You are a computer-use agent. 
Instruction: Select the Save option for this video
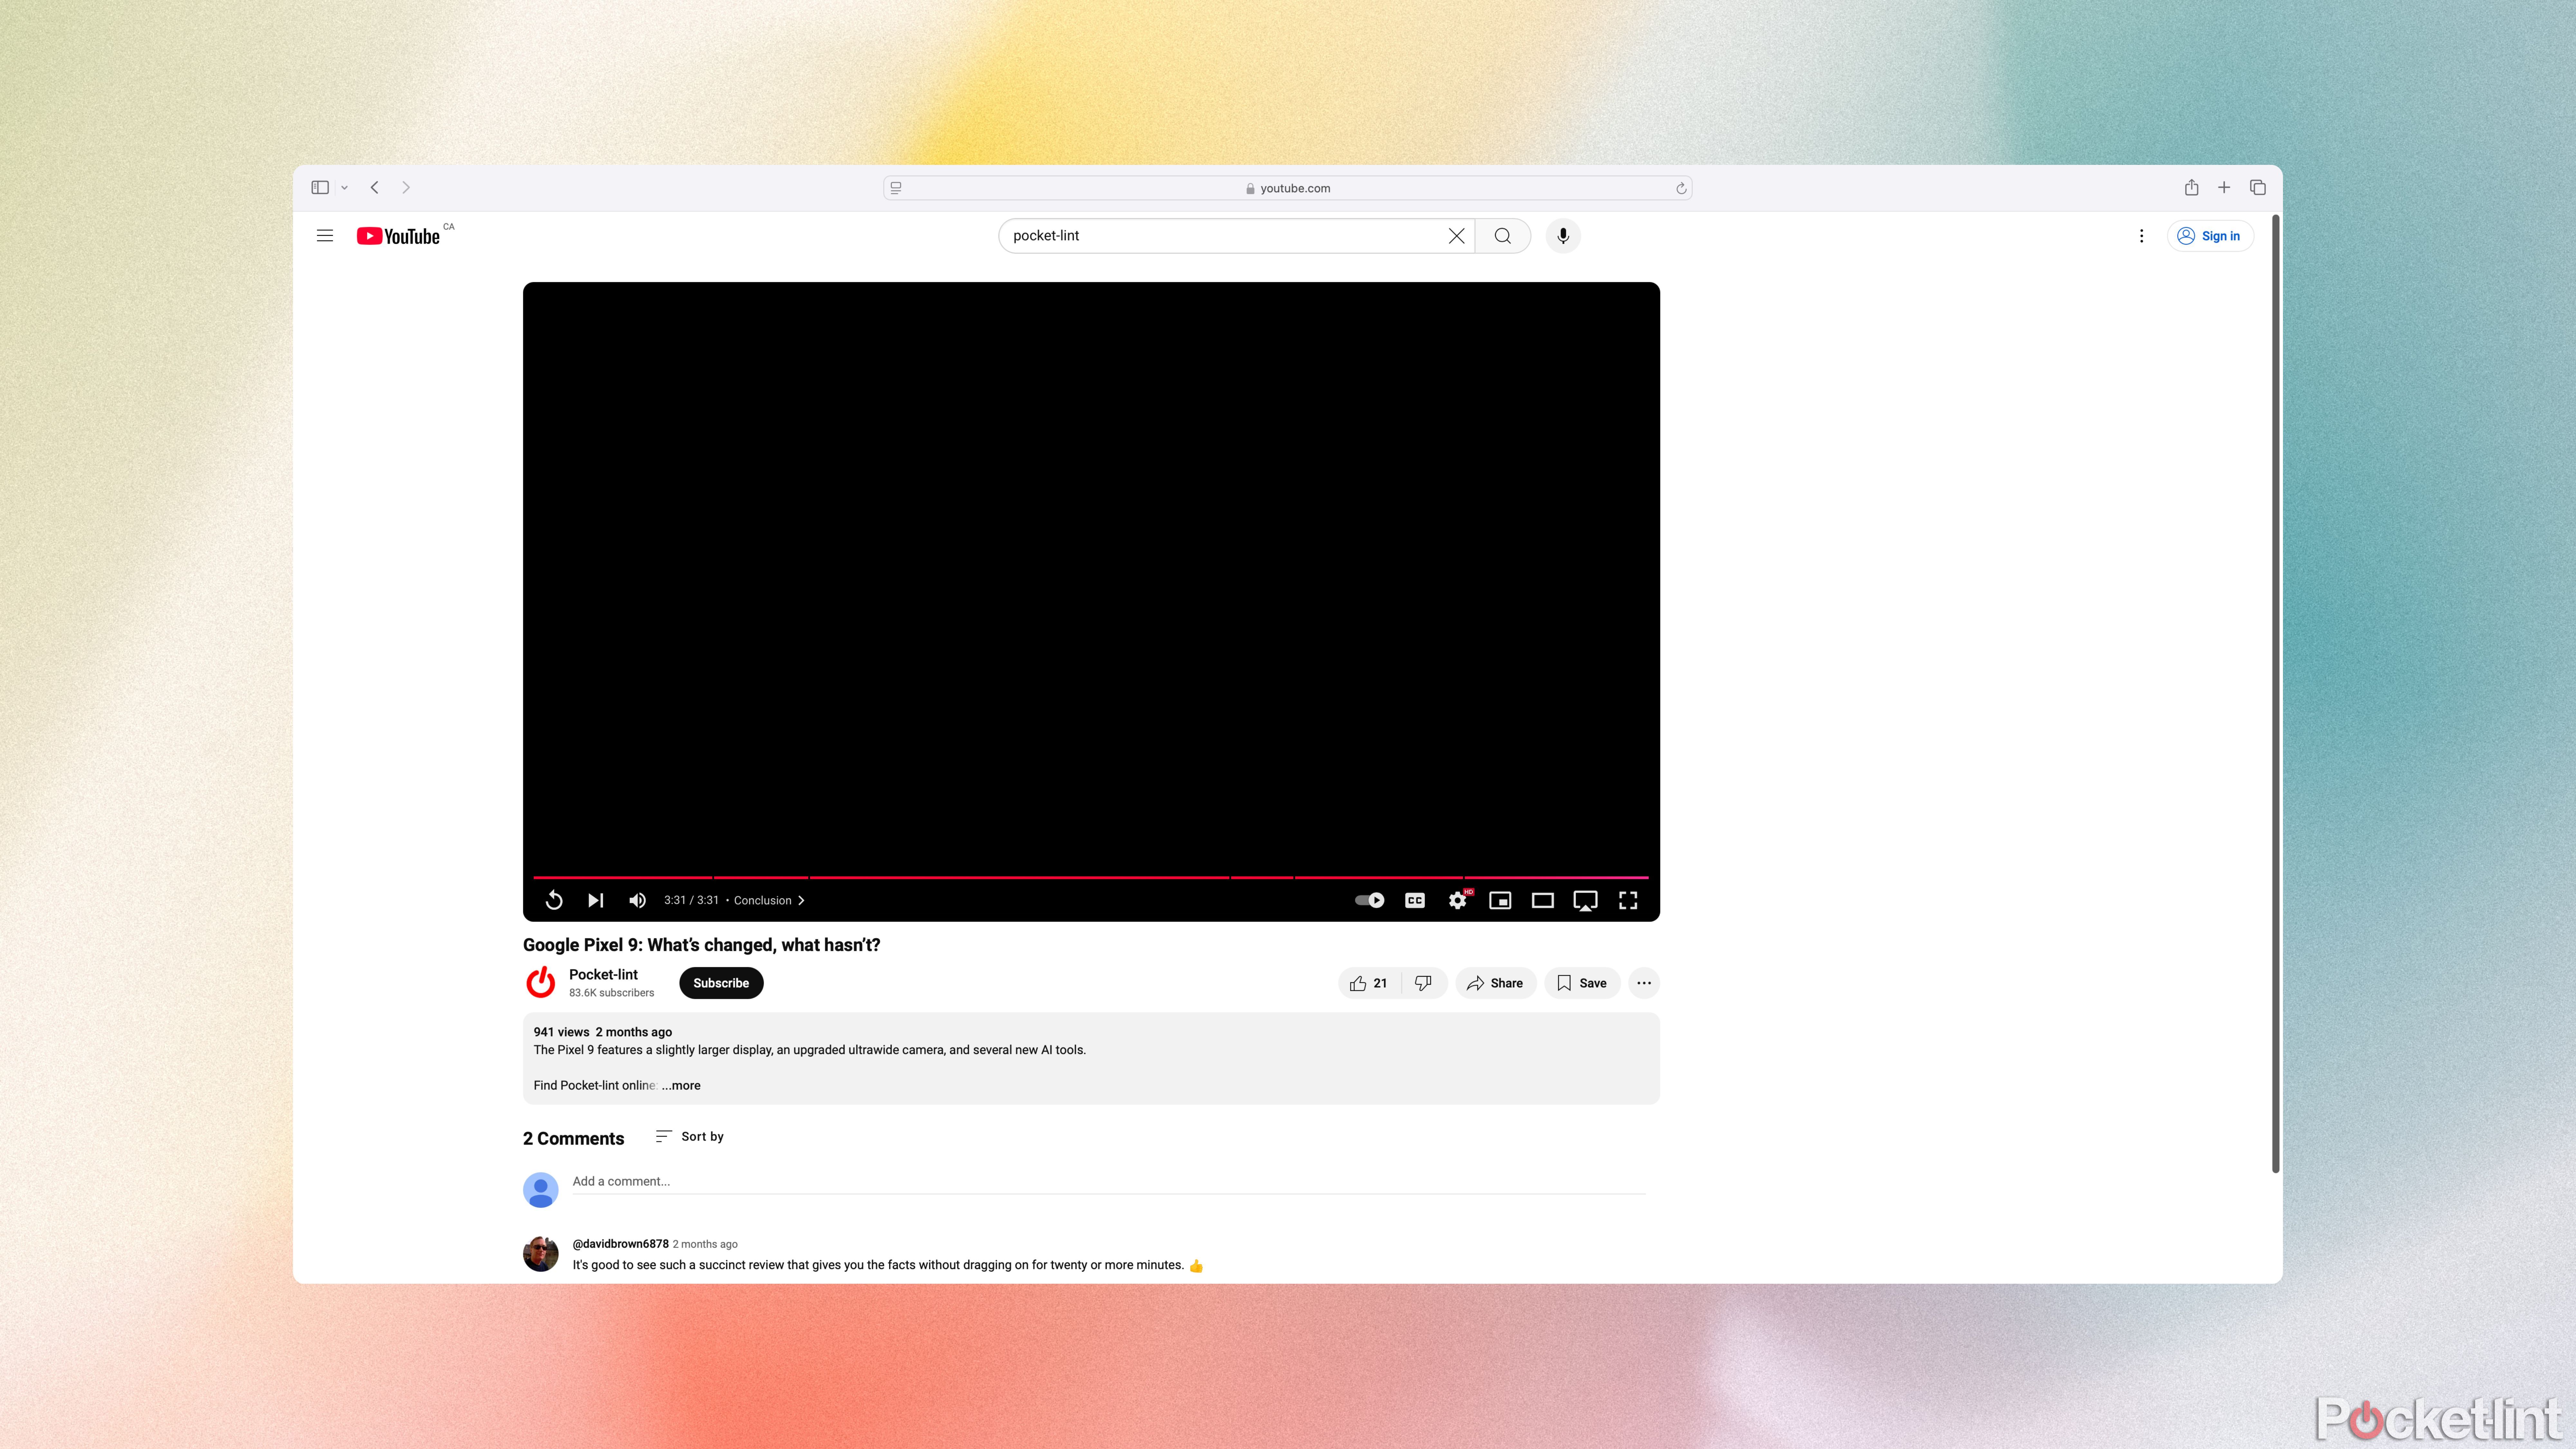(x=1580, y=982)
